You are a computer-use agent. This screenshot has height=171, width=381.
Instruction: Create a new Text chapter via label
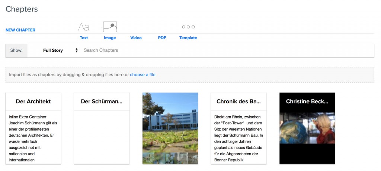(84, 38)
